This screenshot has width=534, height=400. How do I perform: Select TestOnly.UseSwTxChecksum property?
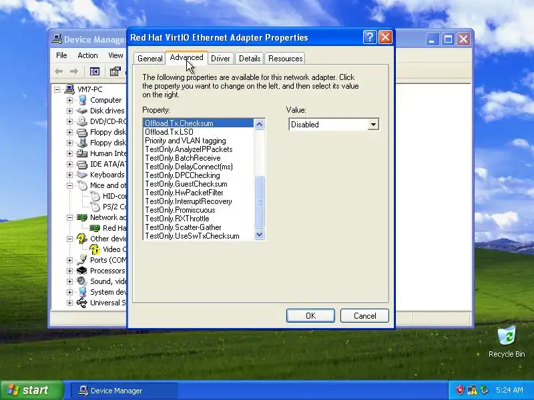[x=198, y=236]
